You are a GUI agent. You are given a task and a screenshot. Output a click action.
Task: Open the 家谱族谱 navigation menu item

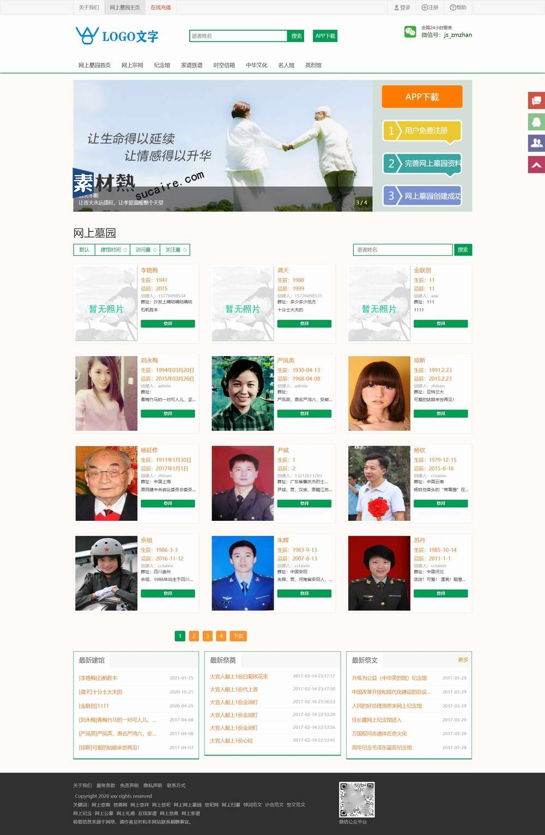pos(191,65)
